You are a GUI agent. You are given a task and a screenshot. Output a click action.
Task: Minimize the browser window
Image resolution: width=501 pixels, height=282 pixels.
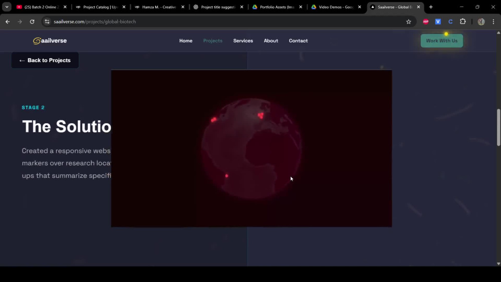(462, 7)
